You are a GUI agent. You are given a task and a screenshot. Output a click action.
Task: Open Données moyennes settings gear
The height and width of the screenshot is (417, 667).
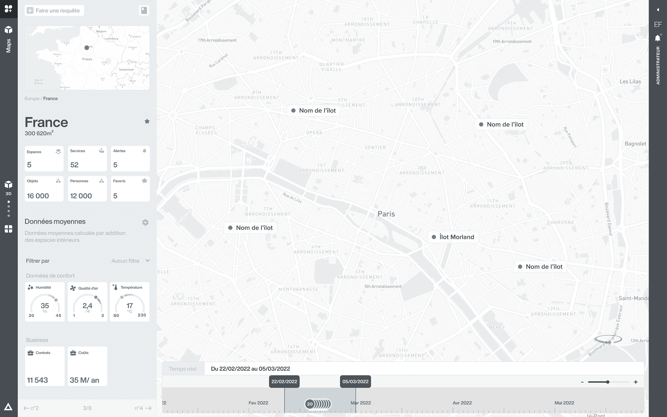[x=145, y=222]
